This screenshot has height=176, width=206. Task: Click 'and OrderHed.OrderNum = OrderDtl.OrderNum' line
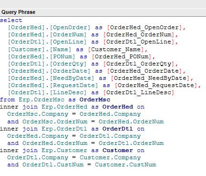pyautogui.click(x=85, y=143)
